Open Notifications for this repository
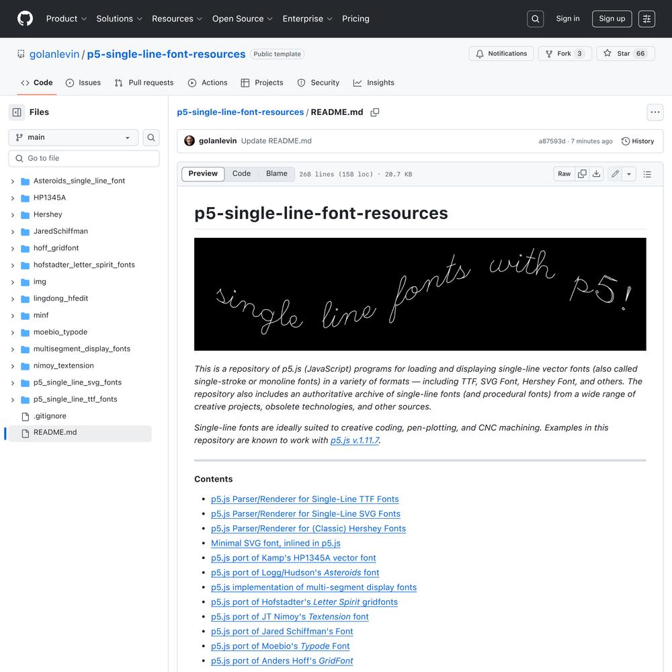This screenshot has height=672, width=672. point(501,54)
